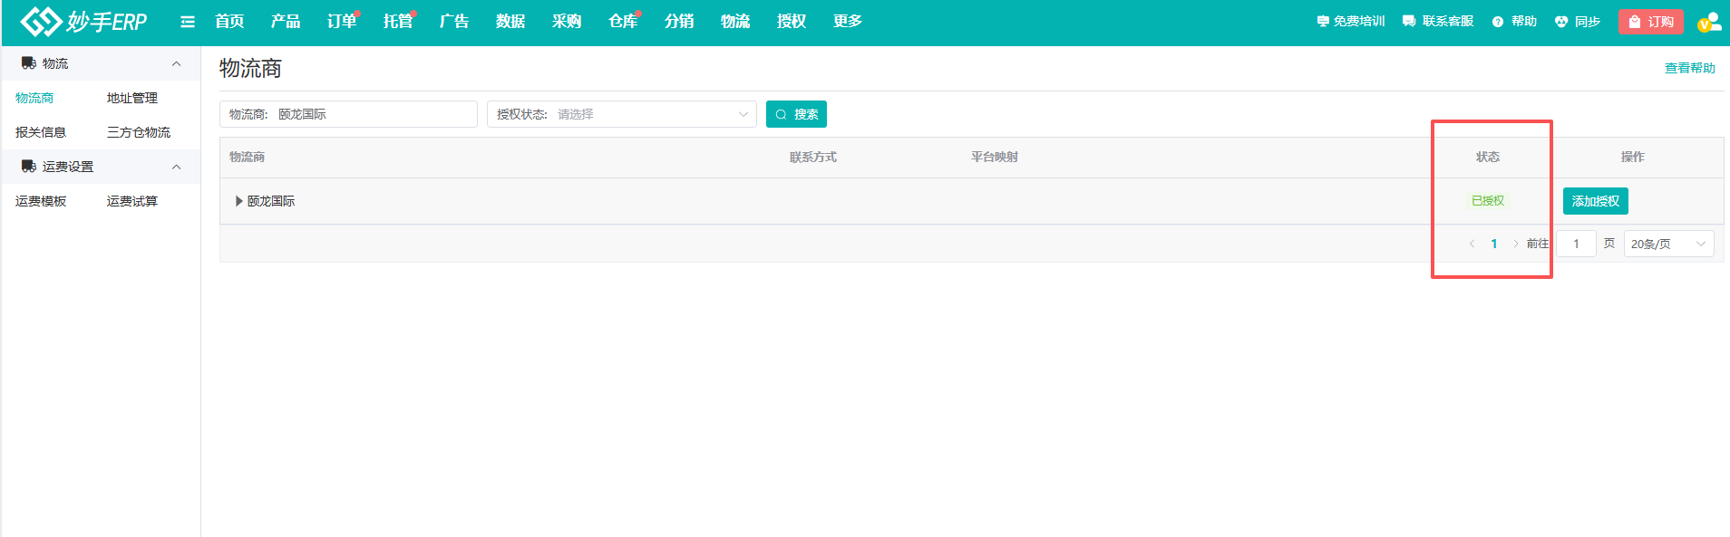Open the 仓库 menu
This screenshot has height=537, width=1730.
[623, 21]
